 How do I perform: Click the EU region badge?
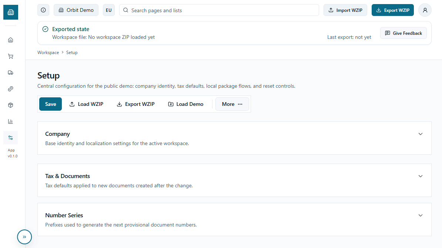109,10
